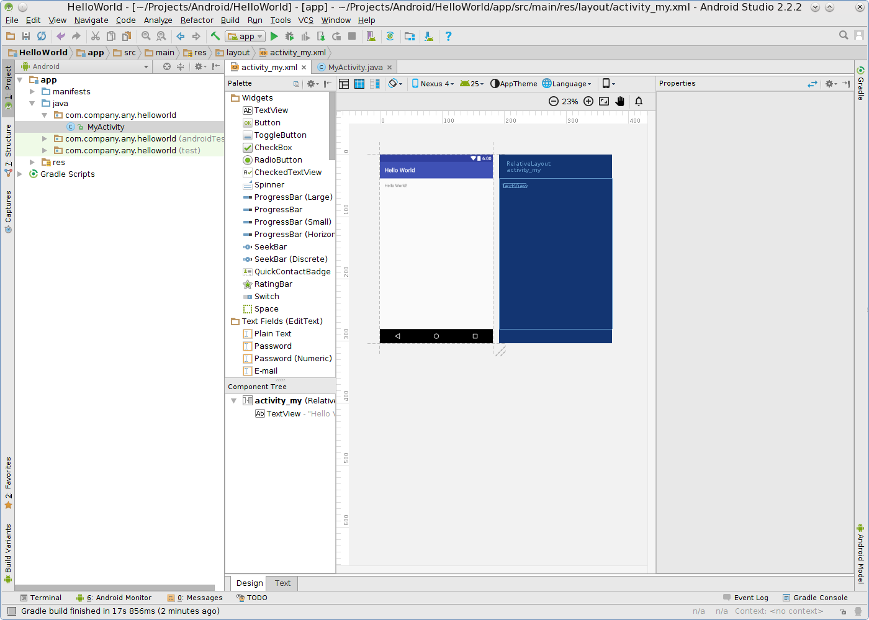869x620 pixels.
Task: Run app with the green play icon
Action: point(274,36)
